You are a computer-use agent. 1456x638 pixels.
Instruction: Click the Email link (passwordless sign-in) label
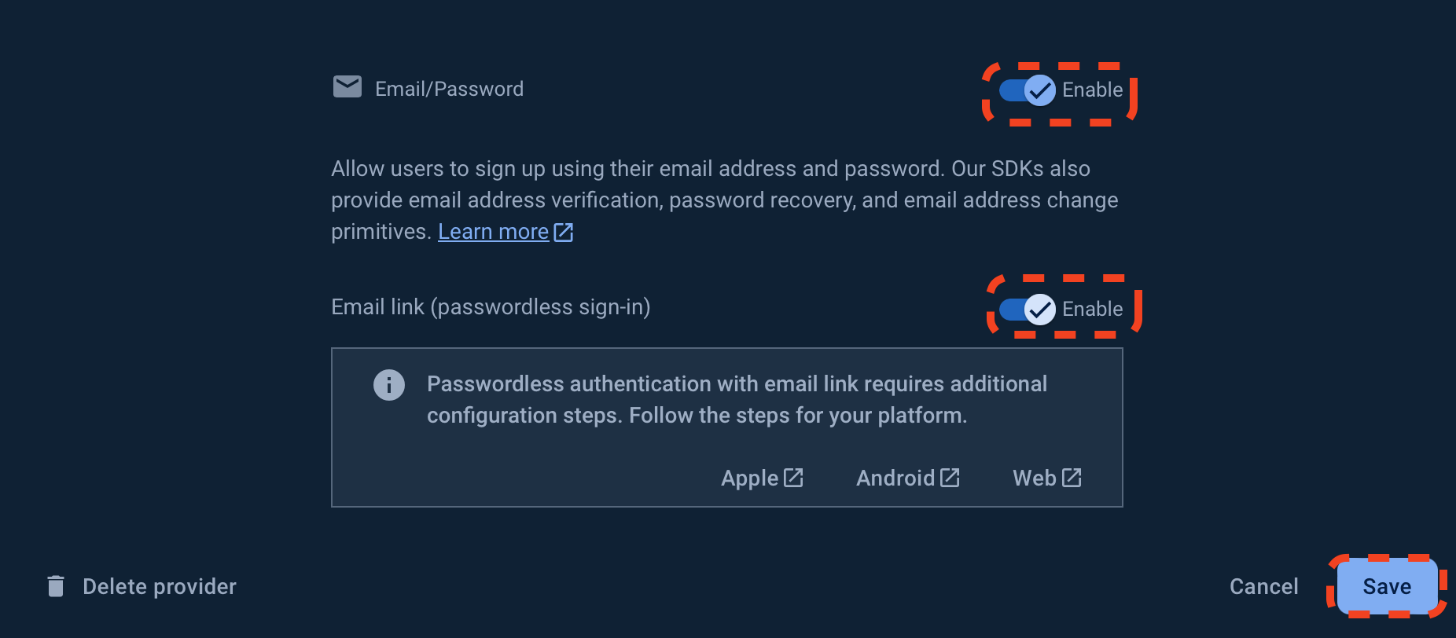[x=491, y=307]
